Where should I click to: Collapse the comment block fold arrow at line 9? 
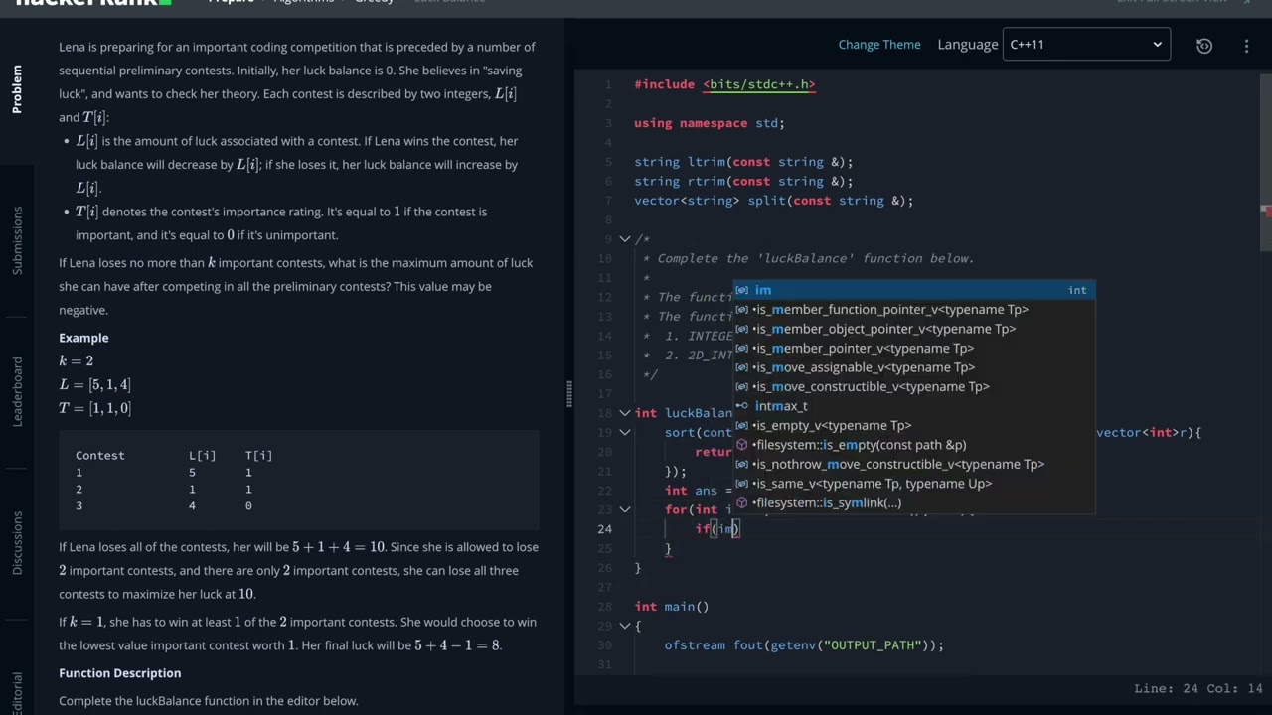point(624,239)
